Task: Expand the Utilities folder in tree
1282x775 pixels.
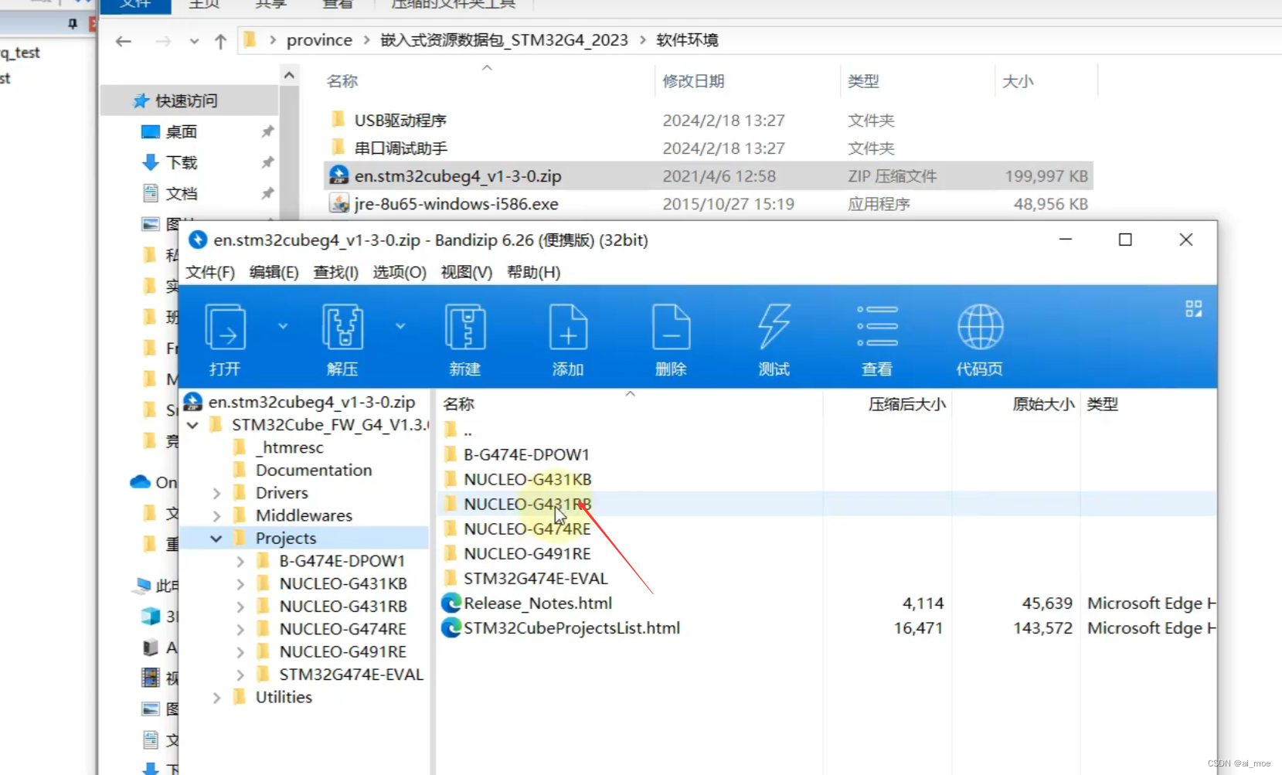Action: coord(216,698)
